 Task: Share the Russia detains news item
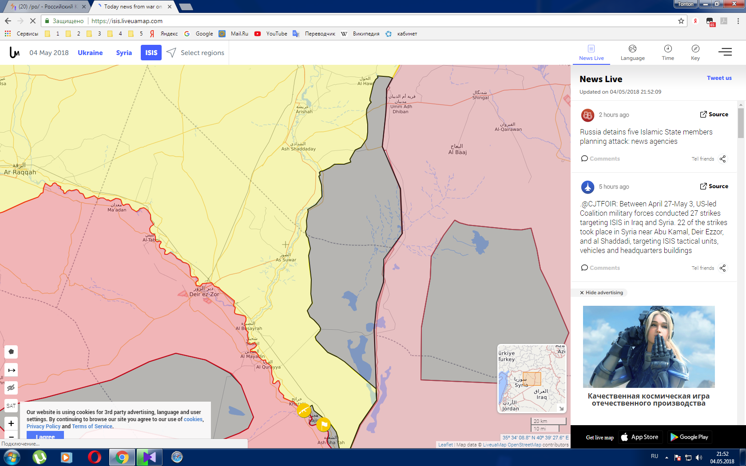click(722, 159)
